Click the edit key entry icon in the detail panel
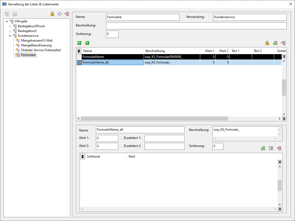 [271, 148]
